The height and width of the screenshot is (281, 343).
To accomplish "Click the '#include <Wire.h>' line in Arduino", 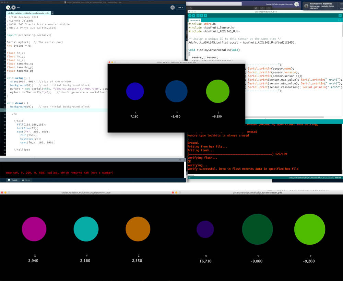I will [x=202, y=24].
